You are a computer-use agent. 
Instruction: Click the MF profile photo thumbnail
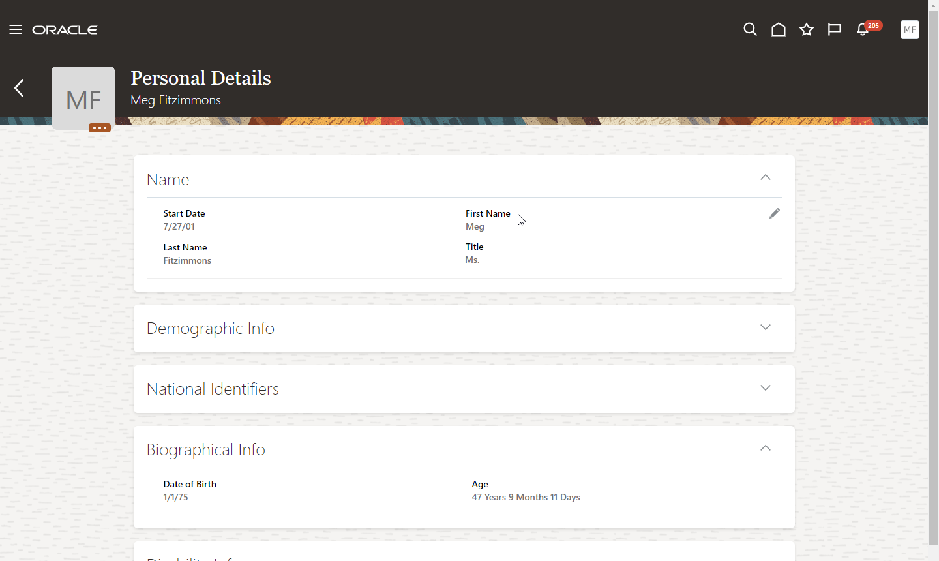tap(83, 97)
